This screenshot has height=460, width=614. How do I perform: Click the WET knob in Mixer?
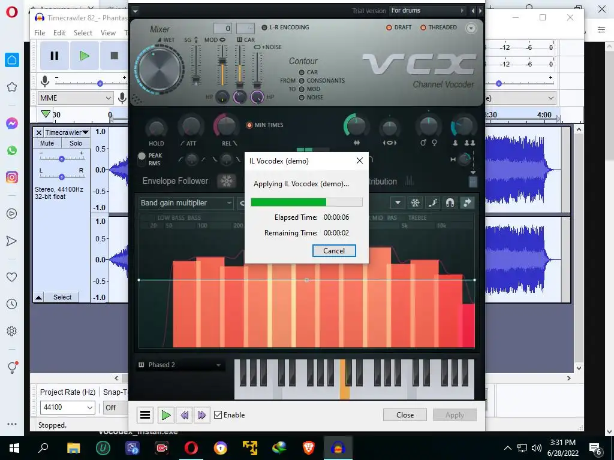click(159, 69)
